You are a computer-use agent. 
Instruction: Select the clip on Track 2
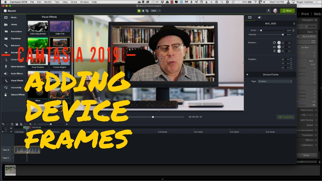(27, 150)
